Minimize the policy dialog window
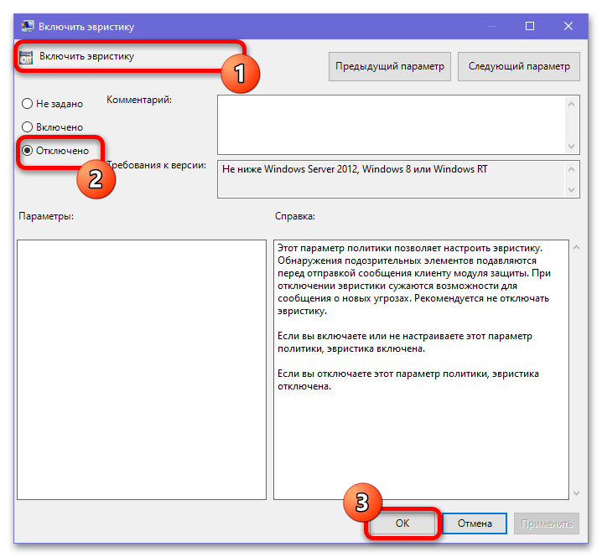Image resolution: width=602 pixels, height=557 pixels. (x=492, y=26)
